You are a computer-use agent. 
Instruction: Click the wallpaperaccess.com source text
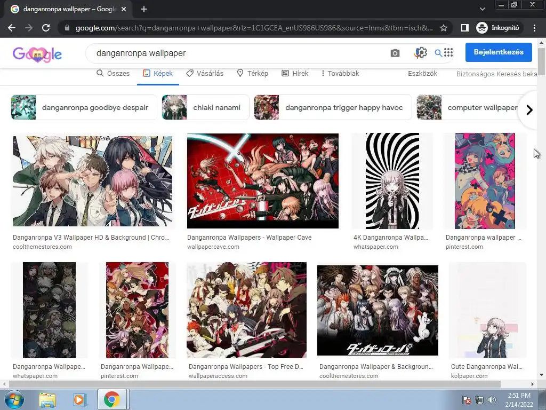coord(218,376)
